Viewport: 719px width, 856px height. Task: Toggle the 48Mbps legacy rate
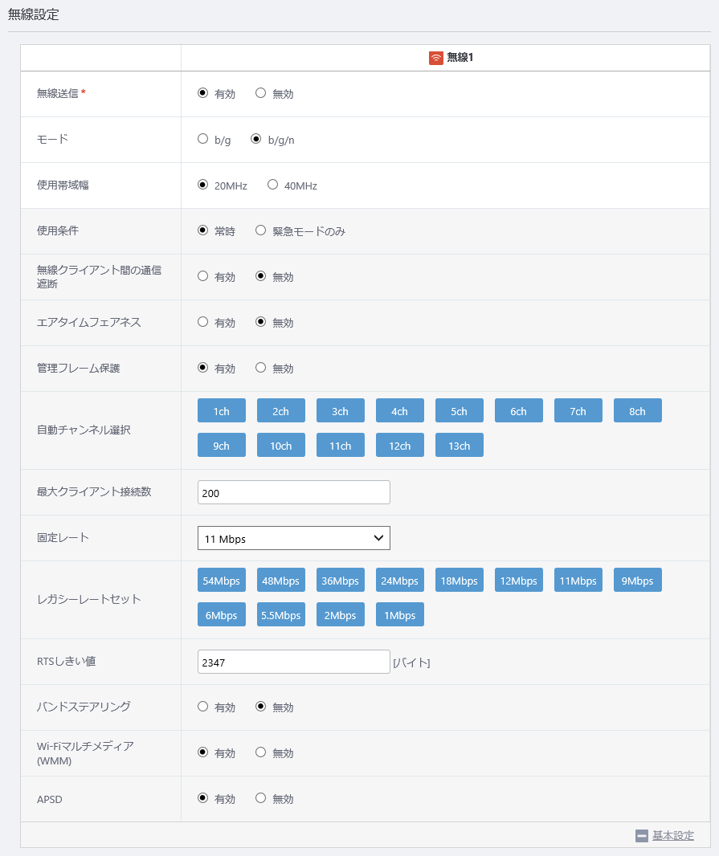[x=281, y=580]
